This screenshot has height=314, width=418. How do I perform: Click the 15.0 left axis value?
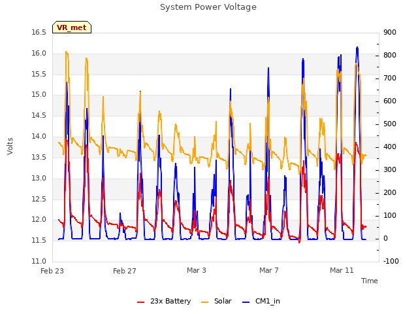click(39, 95)
